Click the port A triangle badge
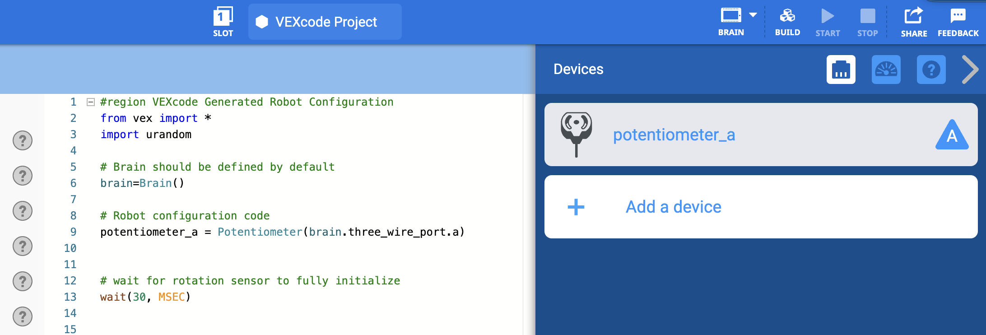Image resolution: width=986 pixels, height=335 pixels. pyautogui.click(x=952, y=135)
